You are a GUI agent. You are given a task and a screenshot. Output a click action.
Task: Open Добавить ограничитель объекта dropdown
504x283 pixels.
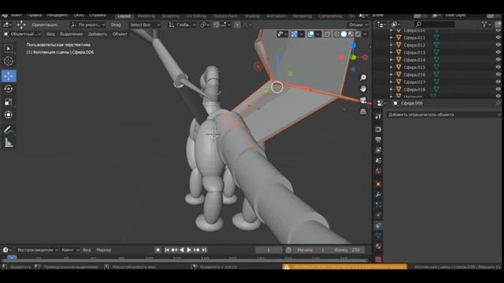[x=443, y=115]
